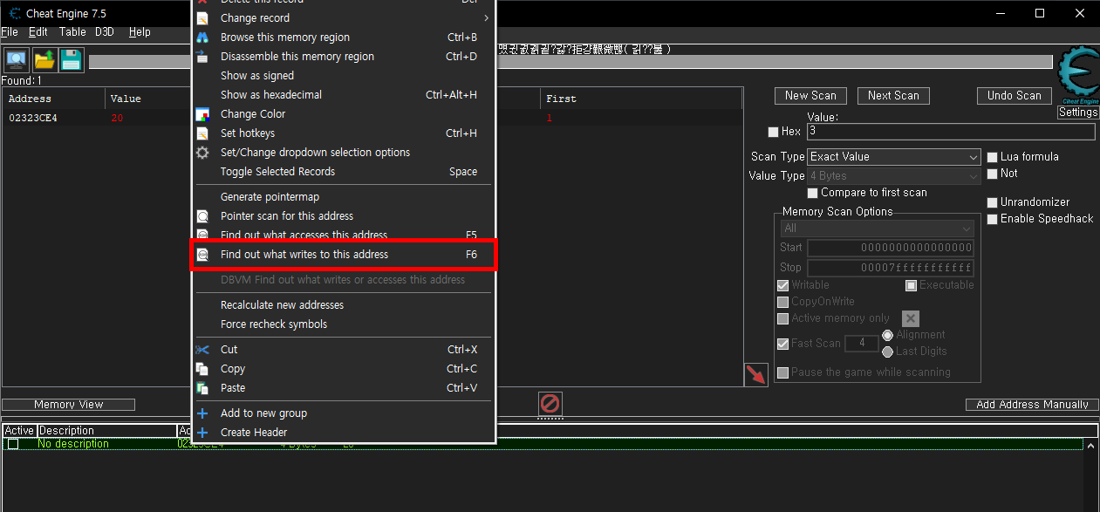Screen dimensions: 1100x512
Task: Toggle the CopyOnWrite checkbox
Action: coord(782,302)
